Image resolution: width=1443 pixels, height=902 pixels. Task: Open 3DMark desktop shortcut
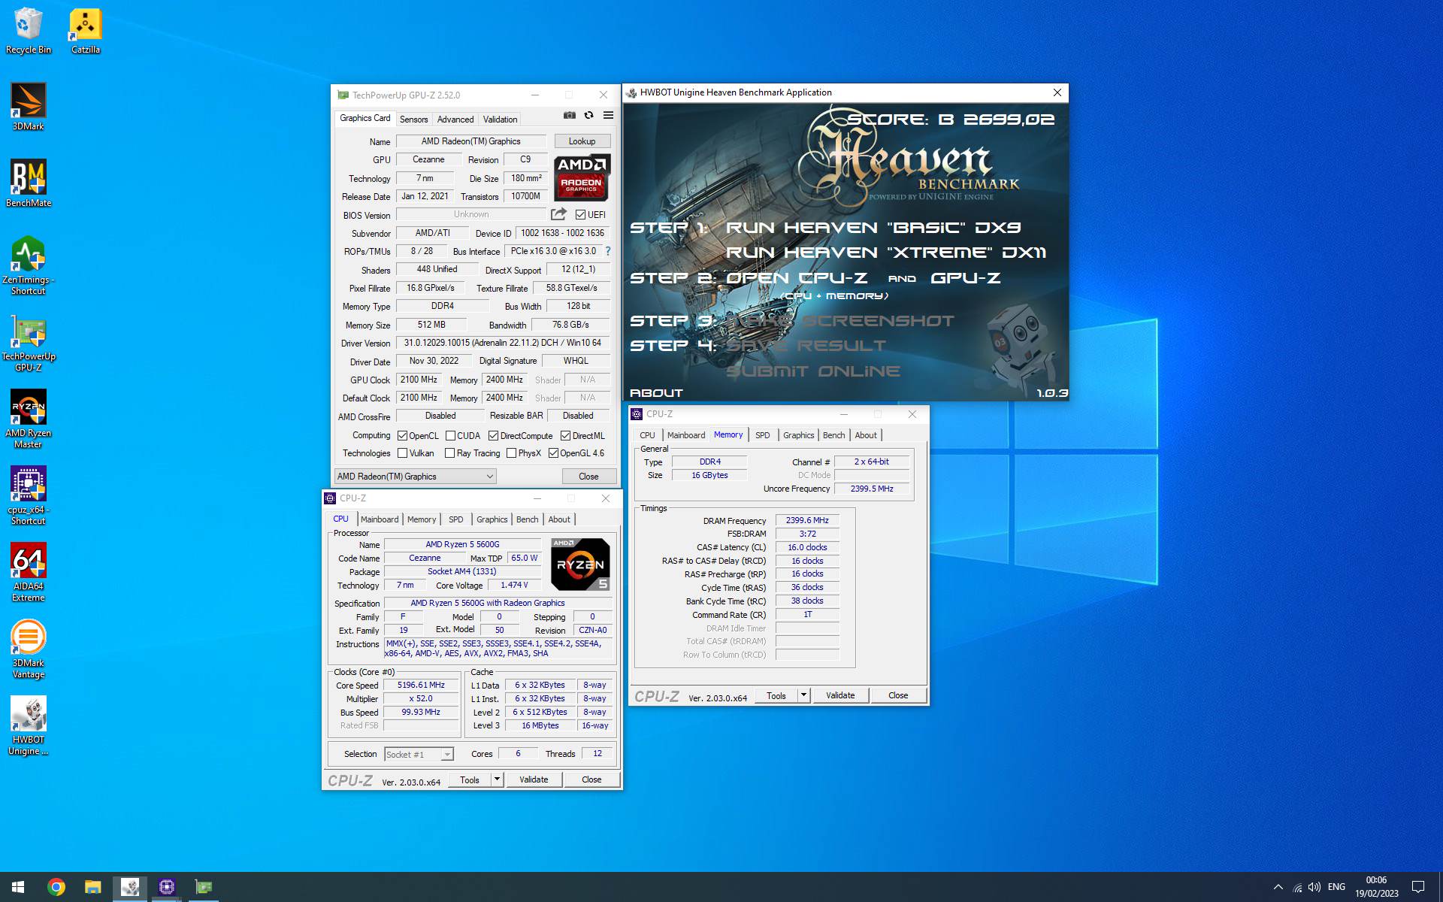click(x=28, y=107)
